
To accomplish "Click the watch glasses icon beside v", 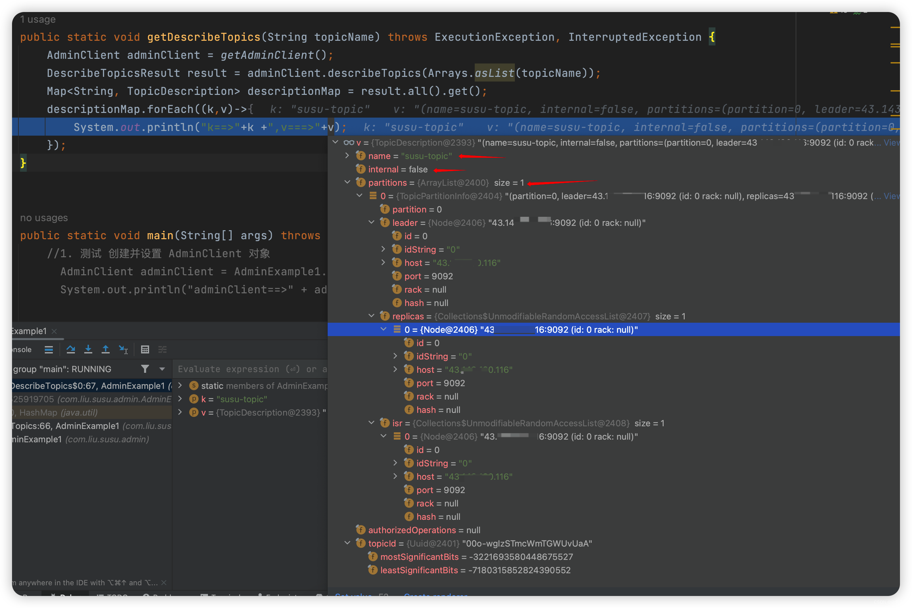I will coord(349,143).
